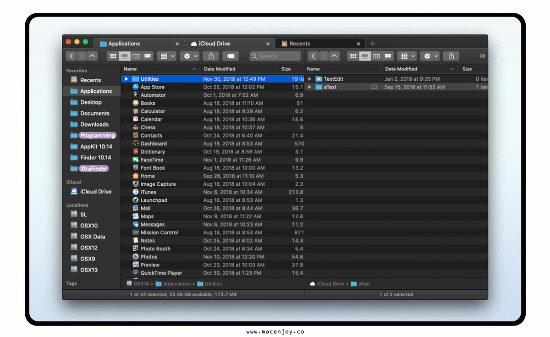Click iCloud Drive in right path bar
This screenshot has width=550, height=337.
tap(327, 284)
